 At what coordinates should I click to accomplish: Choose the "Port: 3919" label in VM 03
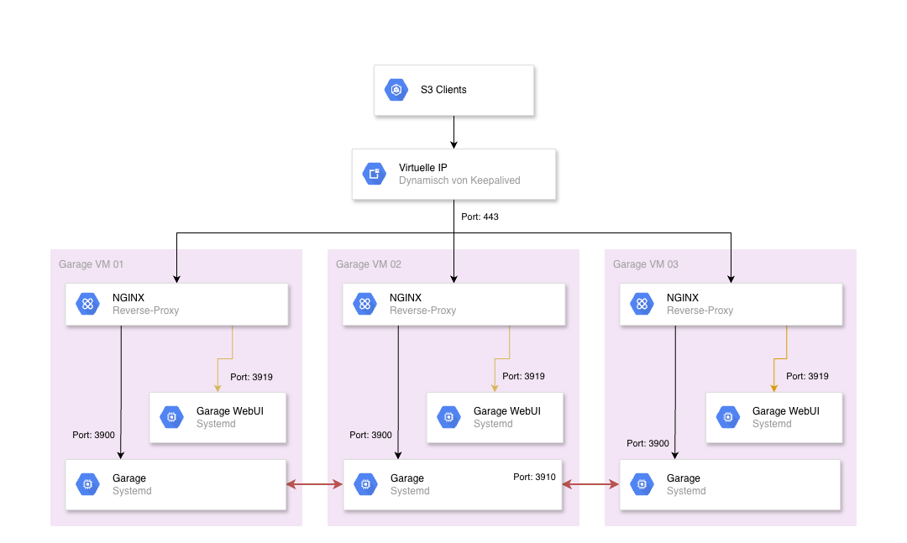[808, 377]
